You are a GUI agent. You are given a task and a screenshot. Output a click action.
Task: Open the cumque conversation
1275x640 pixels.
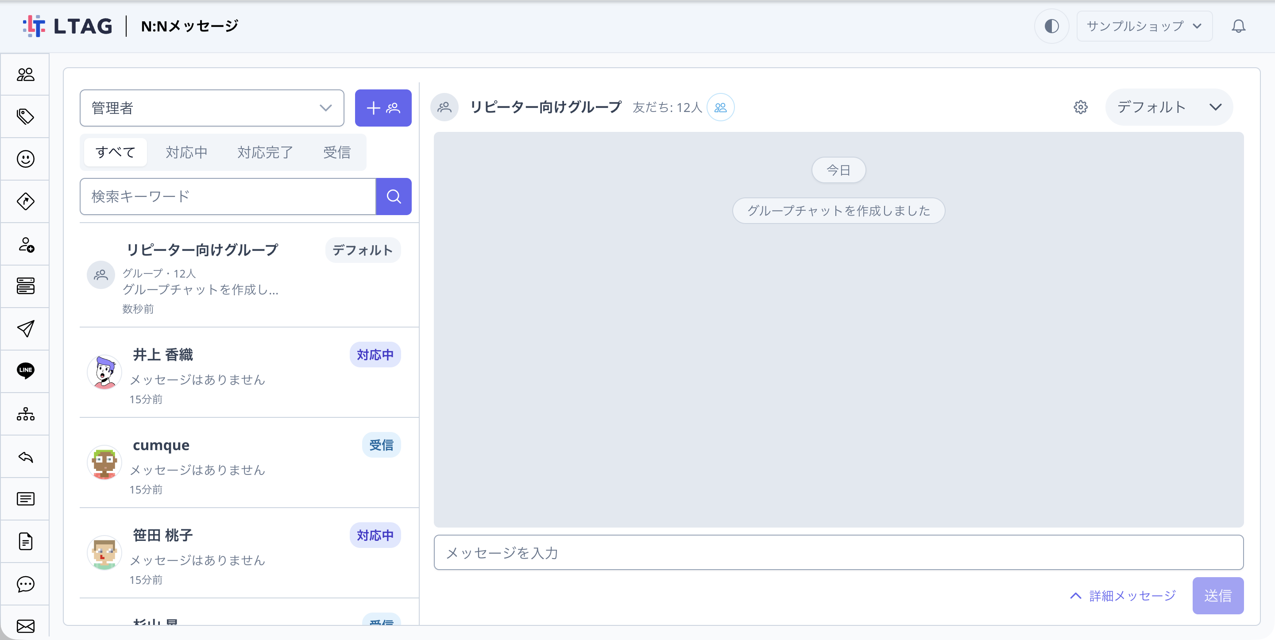click(249, 463)
